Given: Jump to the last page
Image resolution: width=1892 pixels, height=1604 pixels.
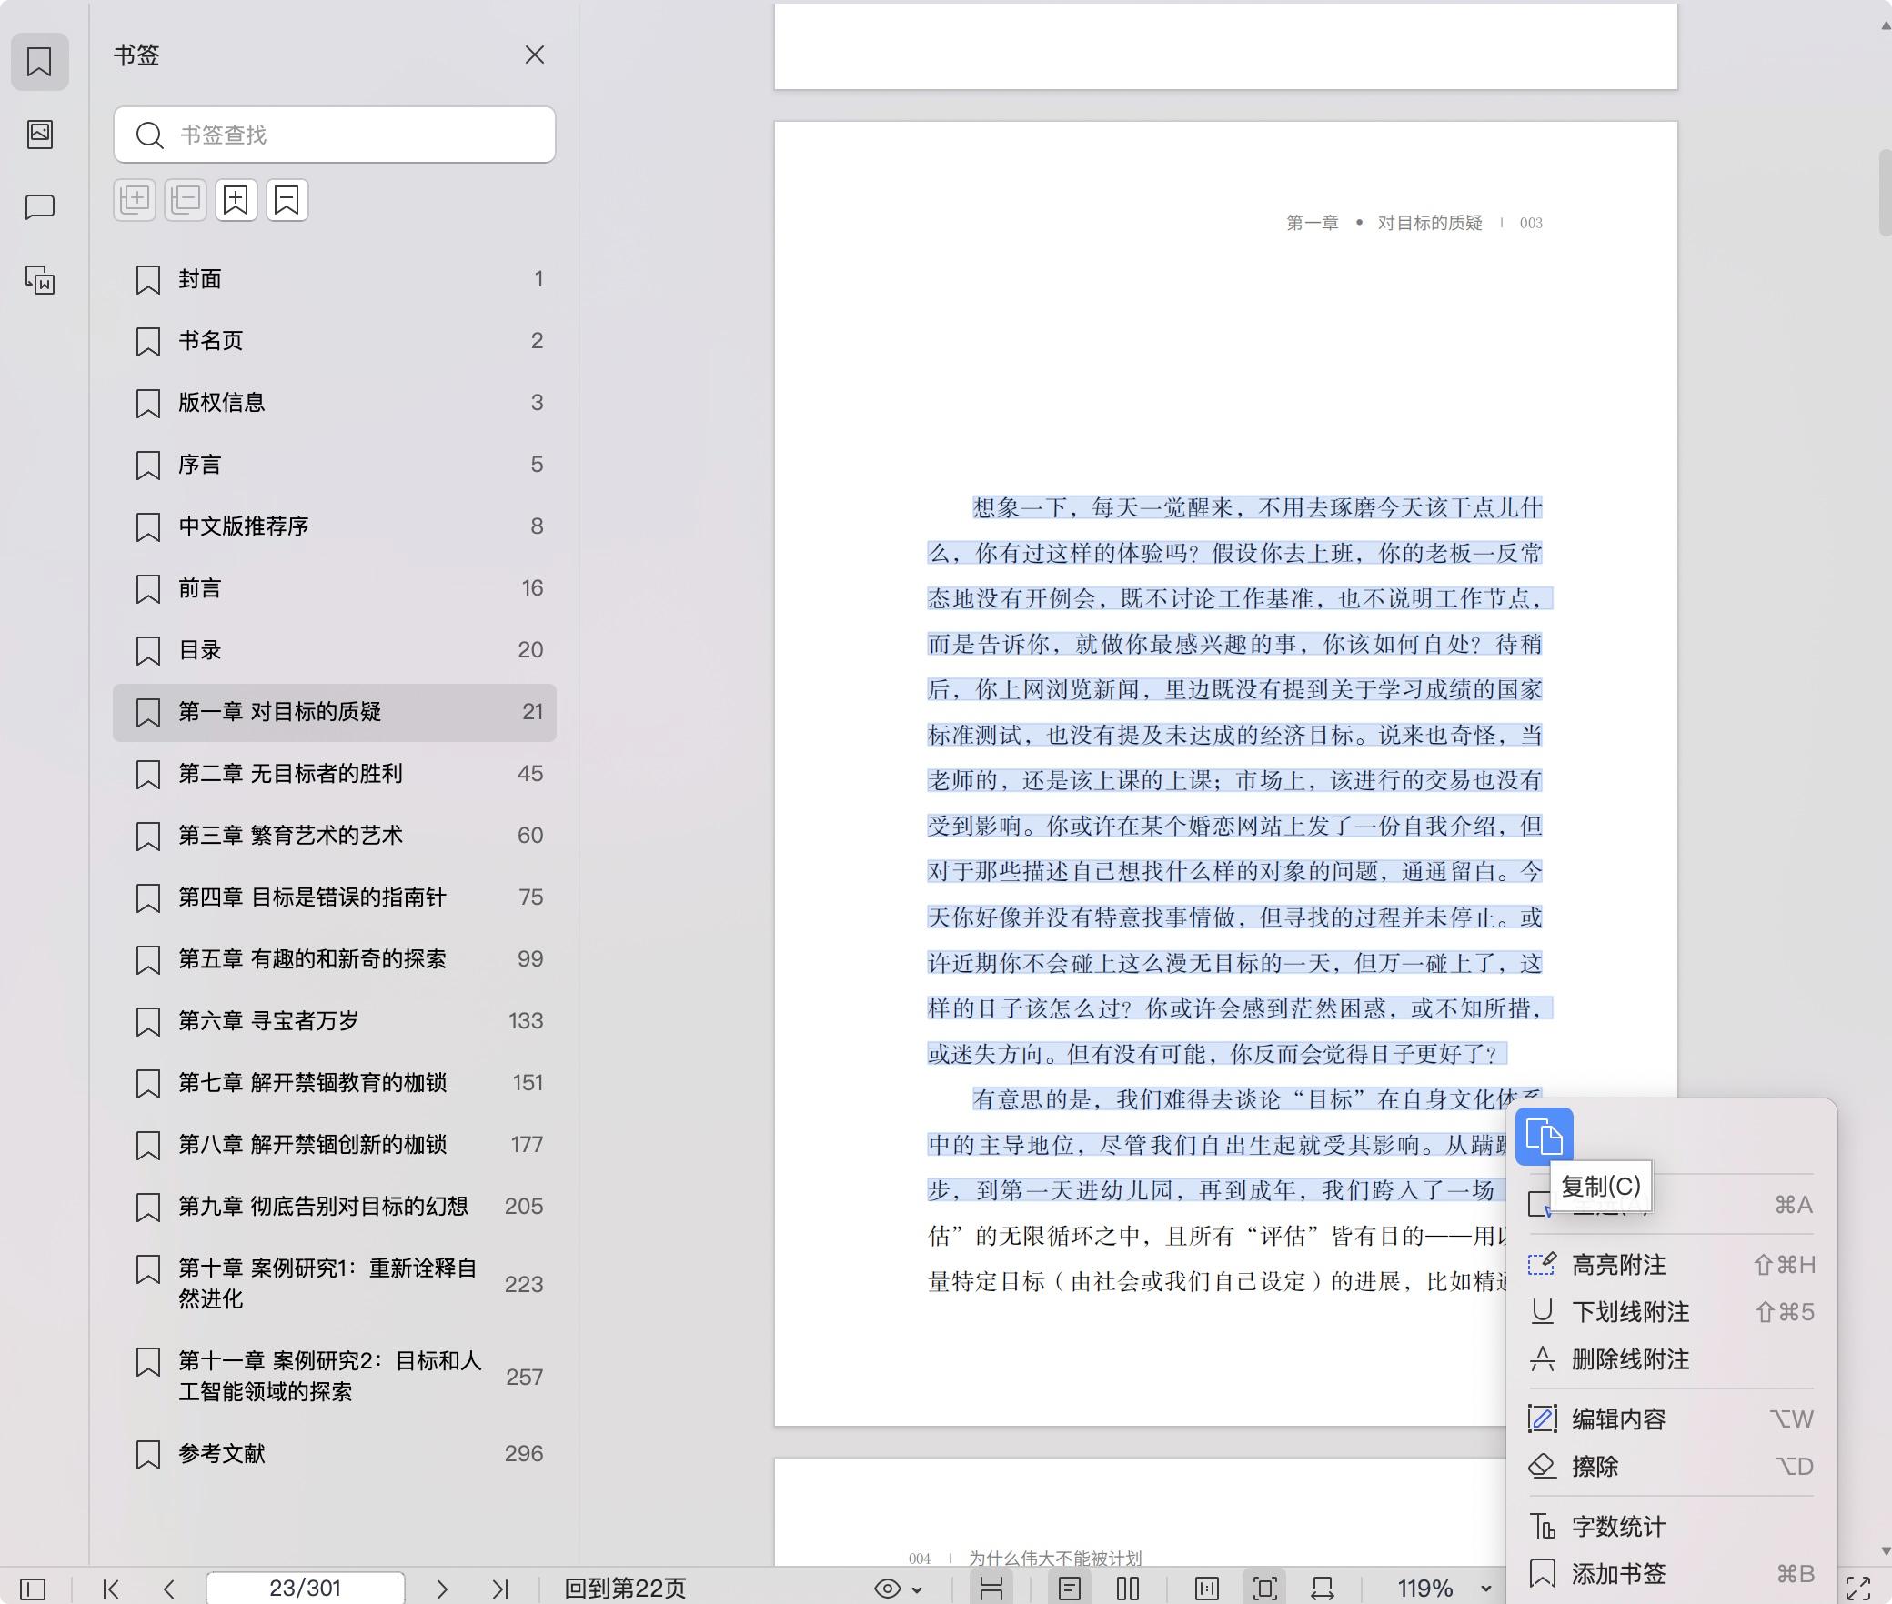Looking at the screenshot, I should 499,1589.
